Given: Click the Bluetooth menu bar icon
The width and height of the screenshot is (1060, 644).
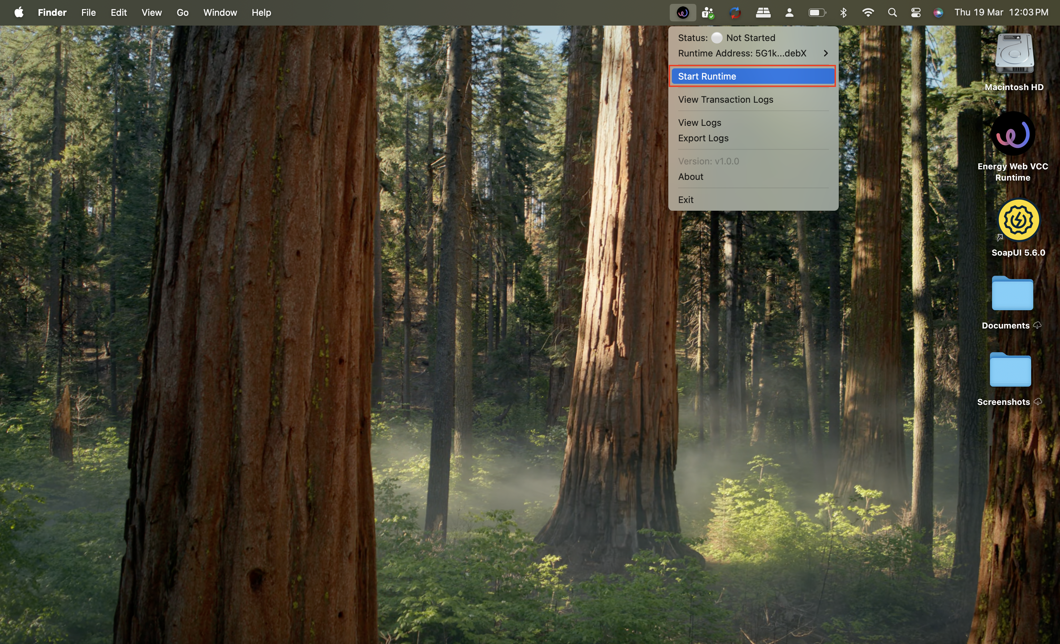Looking at the screenshot, I should pos(843,13).
